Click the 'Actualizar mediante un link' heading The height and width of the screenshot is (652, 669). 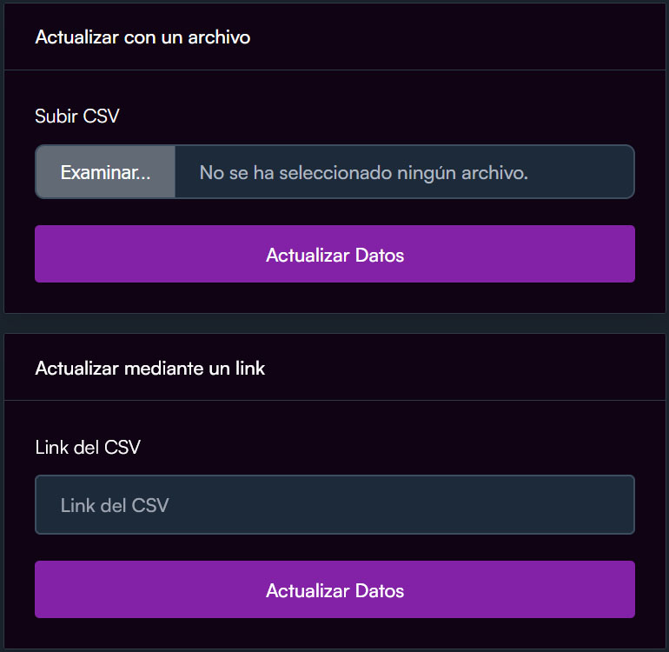pyautogui.click(x=150, y=368)
